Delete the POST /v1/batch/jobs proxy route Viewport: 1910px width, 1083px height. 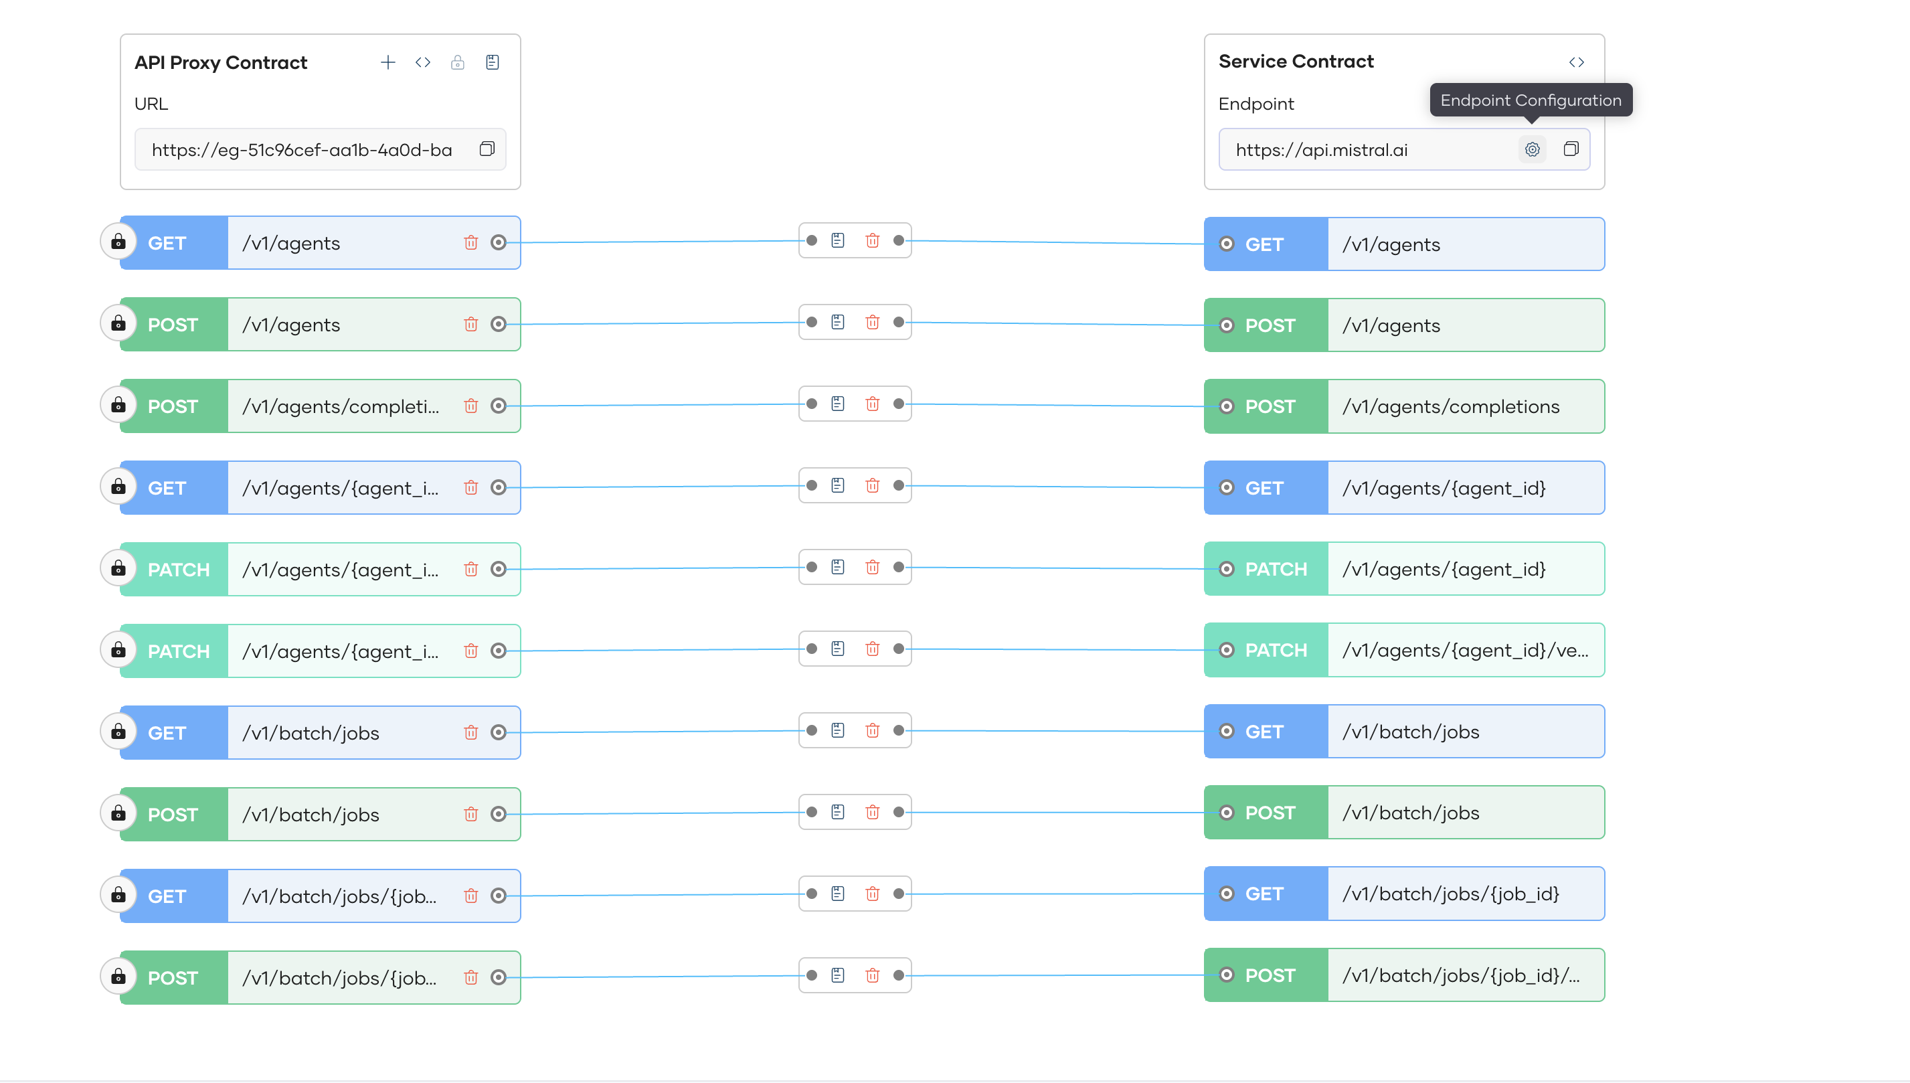click(x=470, y=814)
